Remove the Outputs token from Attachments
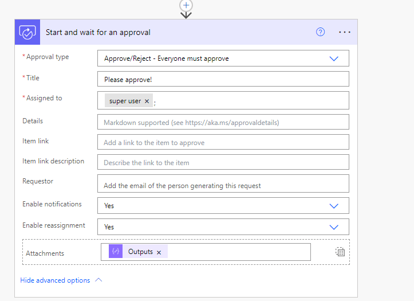Viewport: 414px width, 301px height. click(159, 252)
